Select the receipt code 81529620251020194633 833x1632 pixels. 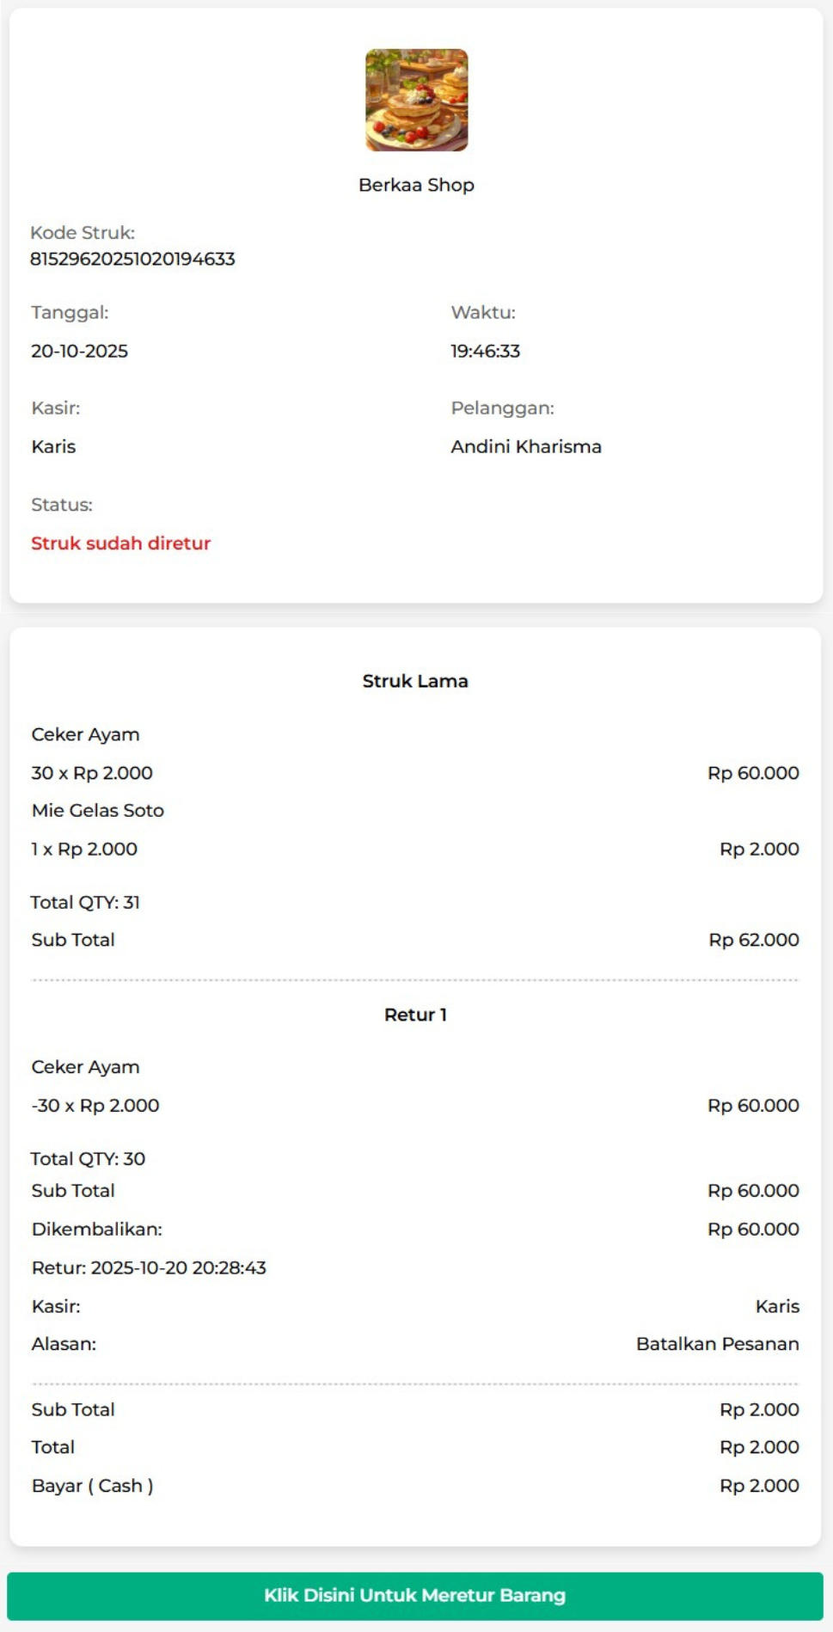[x=132, y=259]
